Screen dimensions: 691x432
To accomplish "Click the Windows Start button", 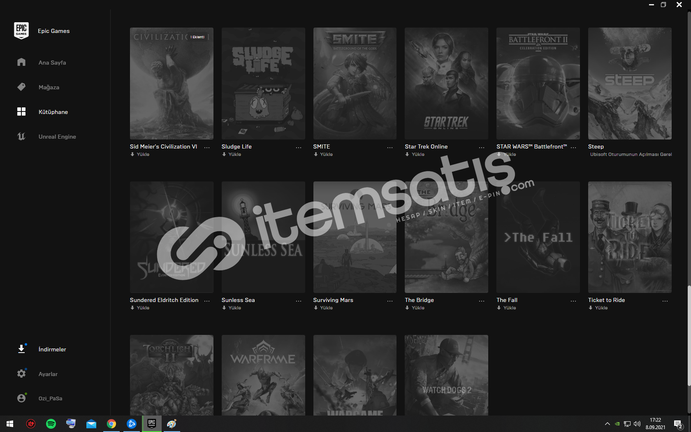I will pos(10,424).
